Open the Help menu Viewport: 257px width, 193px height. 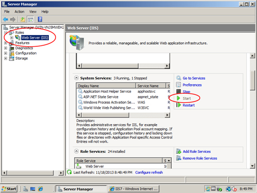pyautogui.click(x=45, y=11)
